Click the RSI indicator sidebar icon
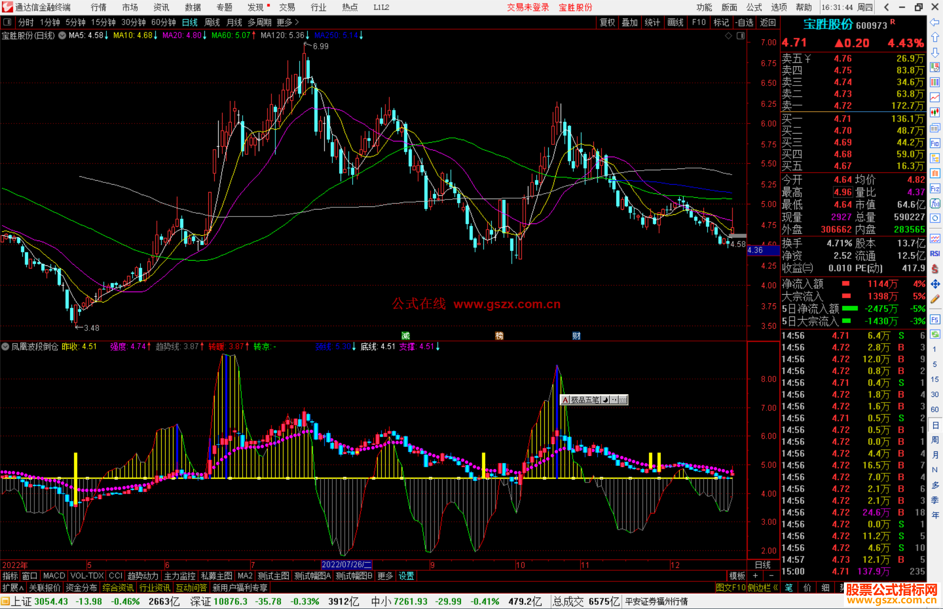 pyautogui.click(x=935, y=254)
